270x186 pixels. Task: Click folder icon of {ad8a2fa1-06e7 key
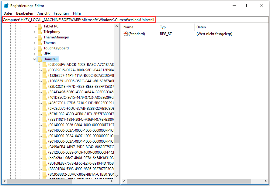(44, 158)
